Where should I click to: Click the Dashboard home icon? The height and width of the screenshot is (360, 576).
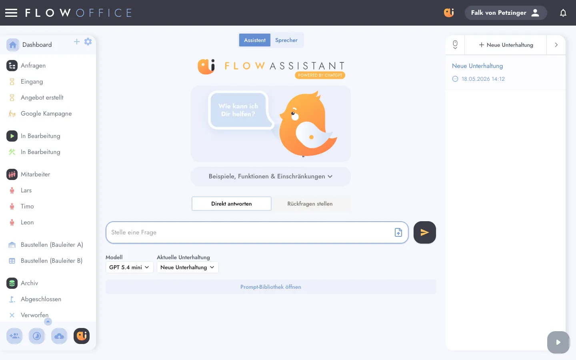click(13, 45)
